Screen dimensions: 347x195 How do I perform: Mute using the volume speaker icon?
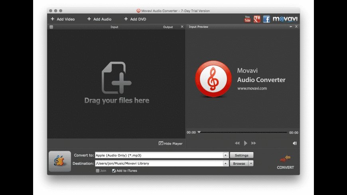[295, 143]
